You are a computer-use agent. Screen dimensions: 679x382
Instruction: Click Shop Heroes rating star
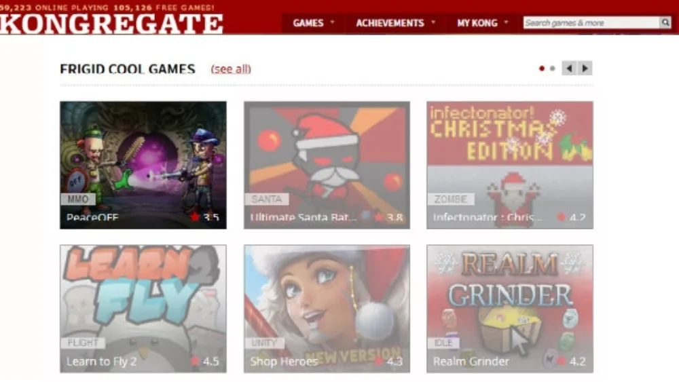379,361
